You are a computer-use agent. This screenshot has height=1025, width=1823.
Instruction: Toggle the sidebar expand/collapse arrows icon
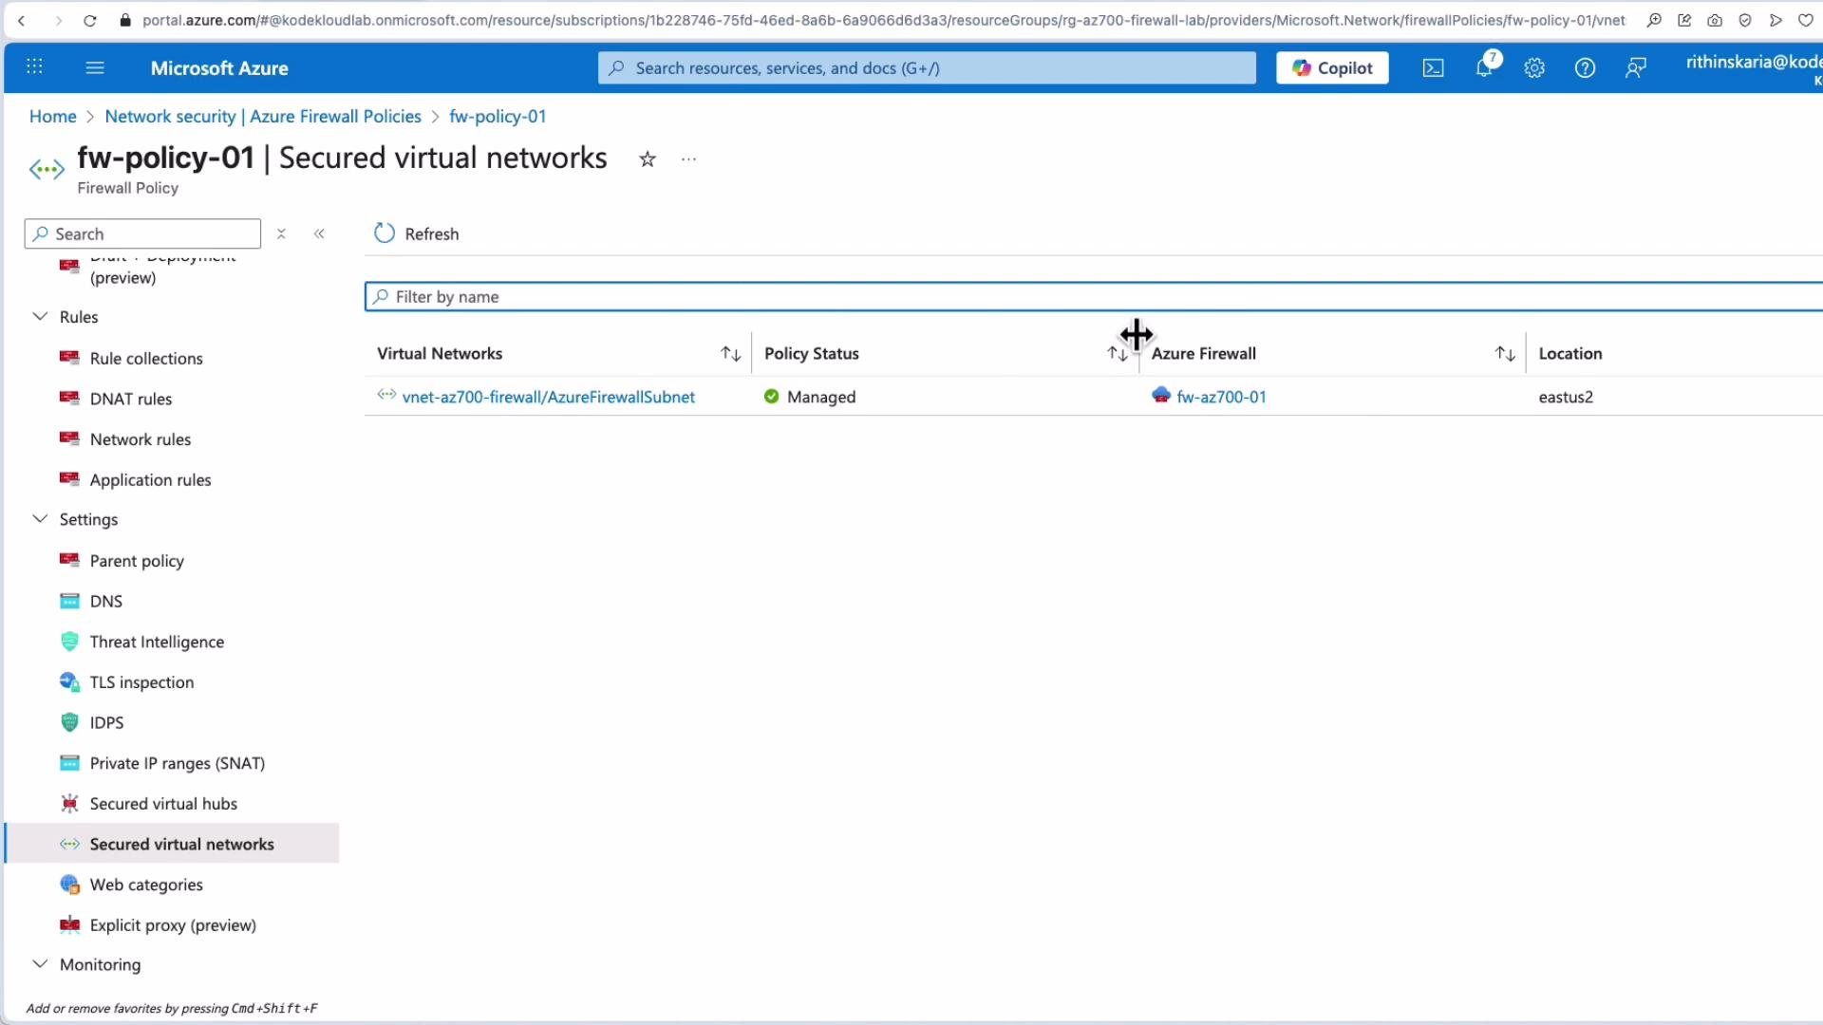[281, 233]
